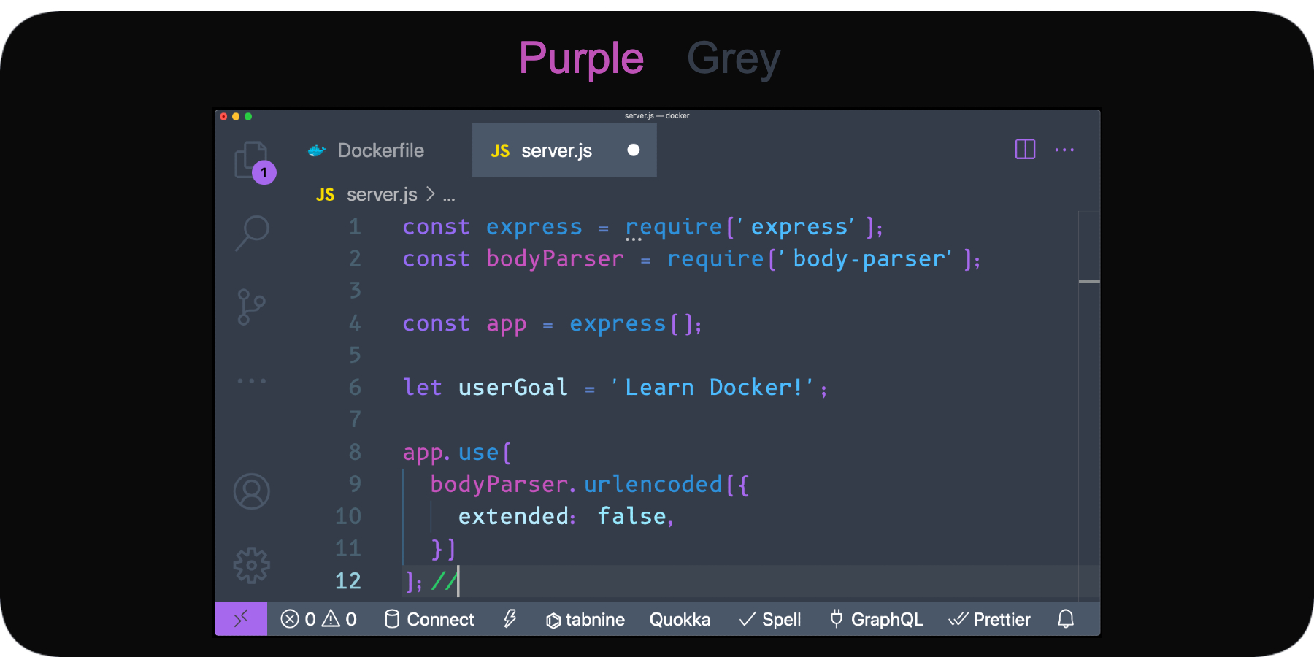The width and height of the screenshot is (1314, 657).
Task: Switch to the Dockerfile tab
Action: (x=380, y=150)
